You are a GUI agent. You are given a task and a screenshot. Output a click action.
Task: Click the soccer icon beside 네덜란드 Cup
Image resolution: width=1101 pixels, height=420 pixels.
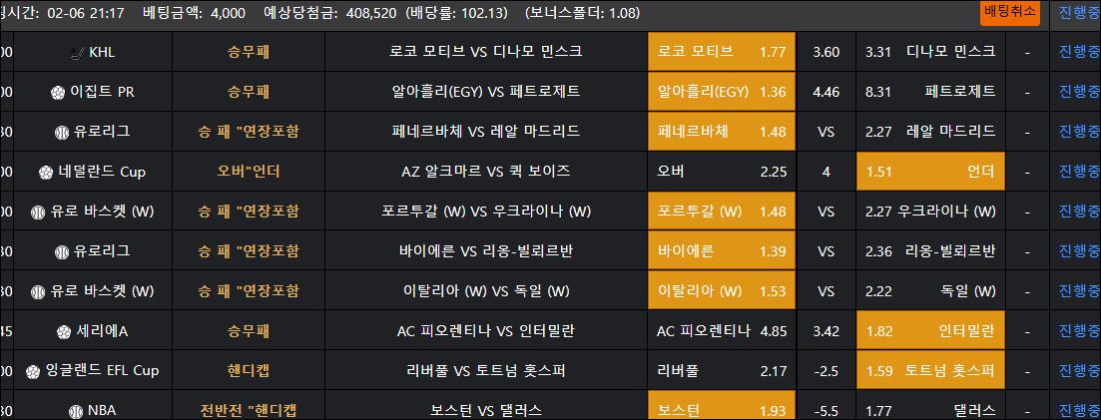[x=45, y=172]
